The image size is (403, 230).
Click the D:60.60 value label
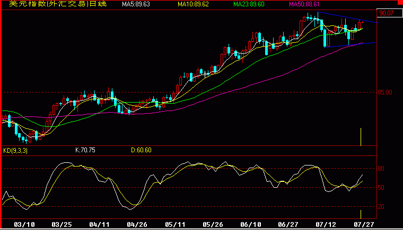tap(141, 150)
